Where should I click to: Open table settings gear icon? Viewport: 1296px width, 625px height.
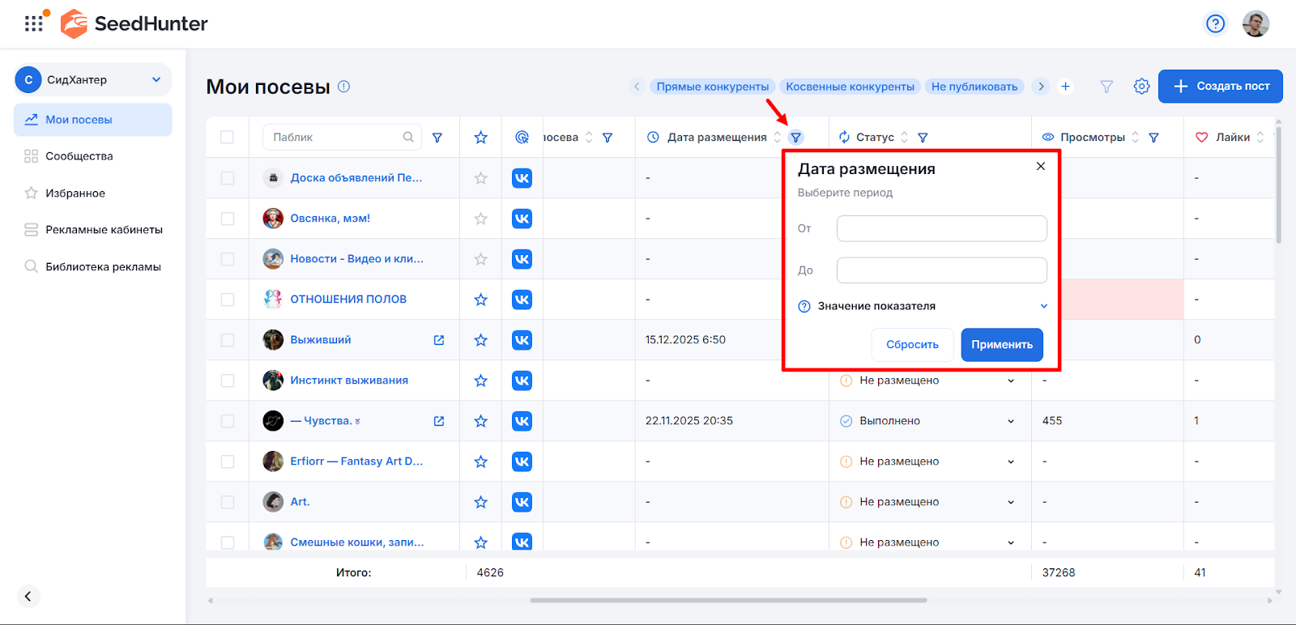click(x=1141, y=87)
